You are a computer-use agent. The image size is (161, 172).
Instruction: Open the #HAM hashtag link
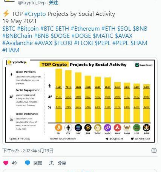coord(11,50)
